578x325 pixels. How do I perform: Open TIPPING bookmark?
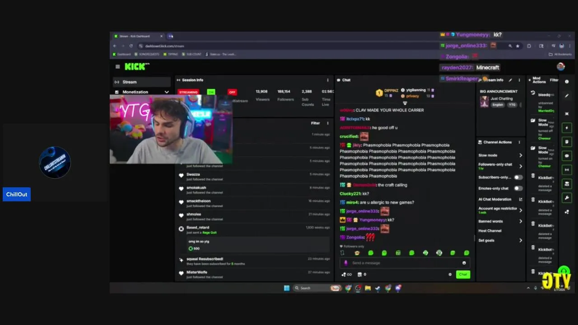(x=171, y=54)
